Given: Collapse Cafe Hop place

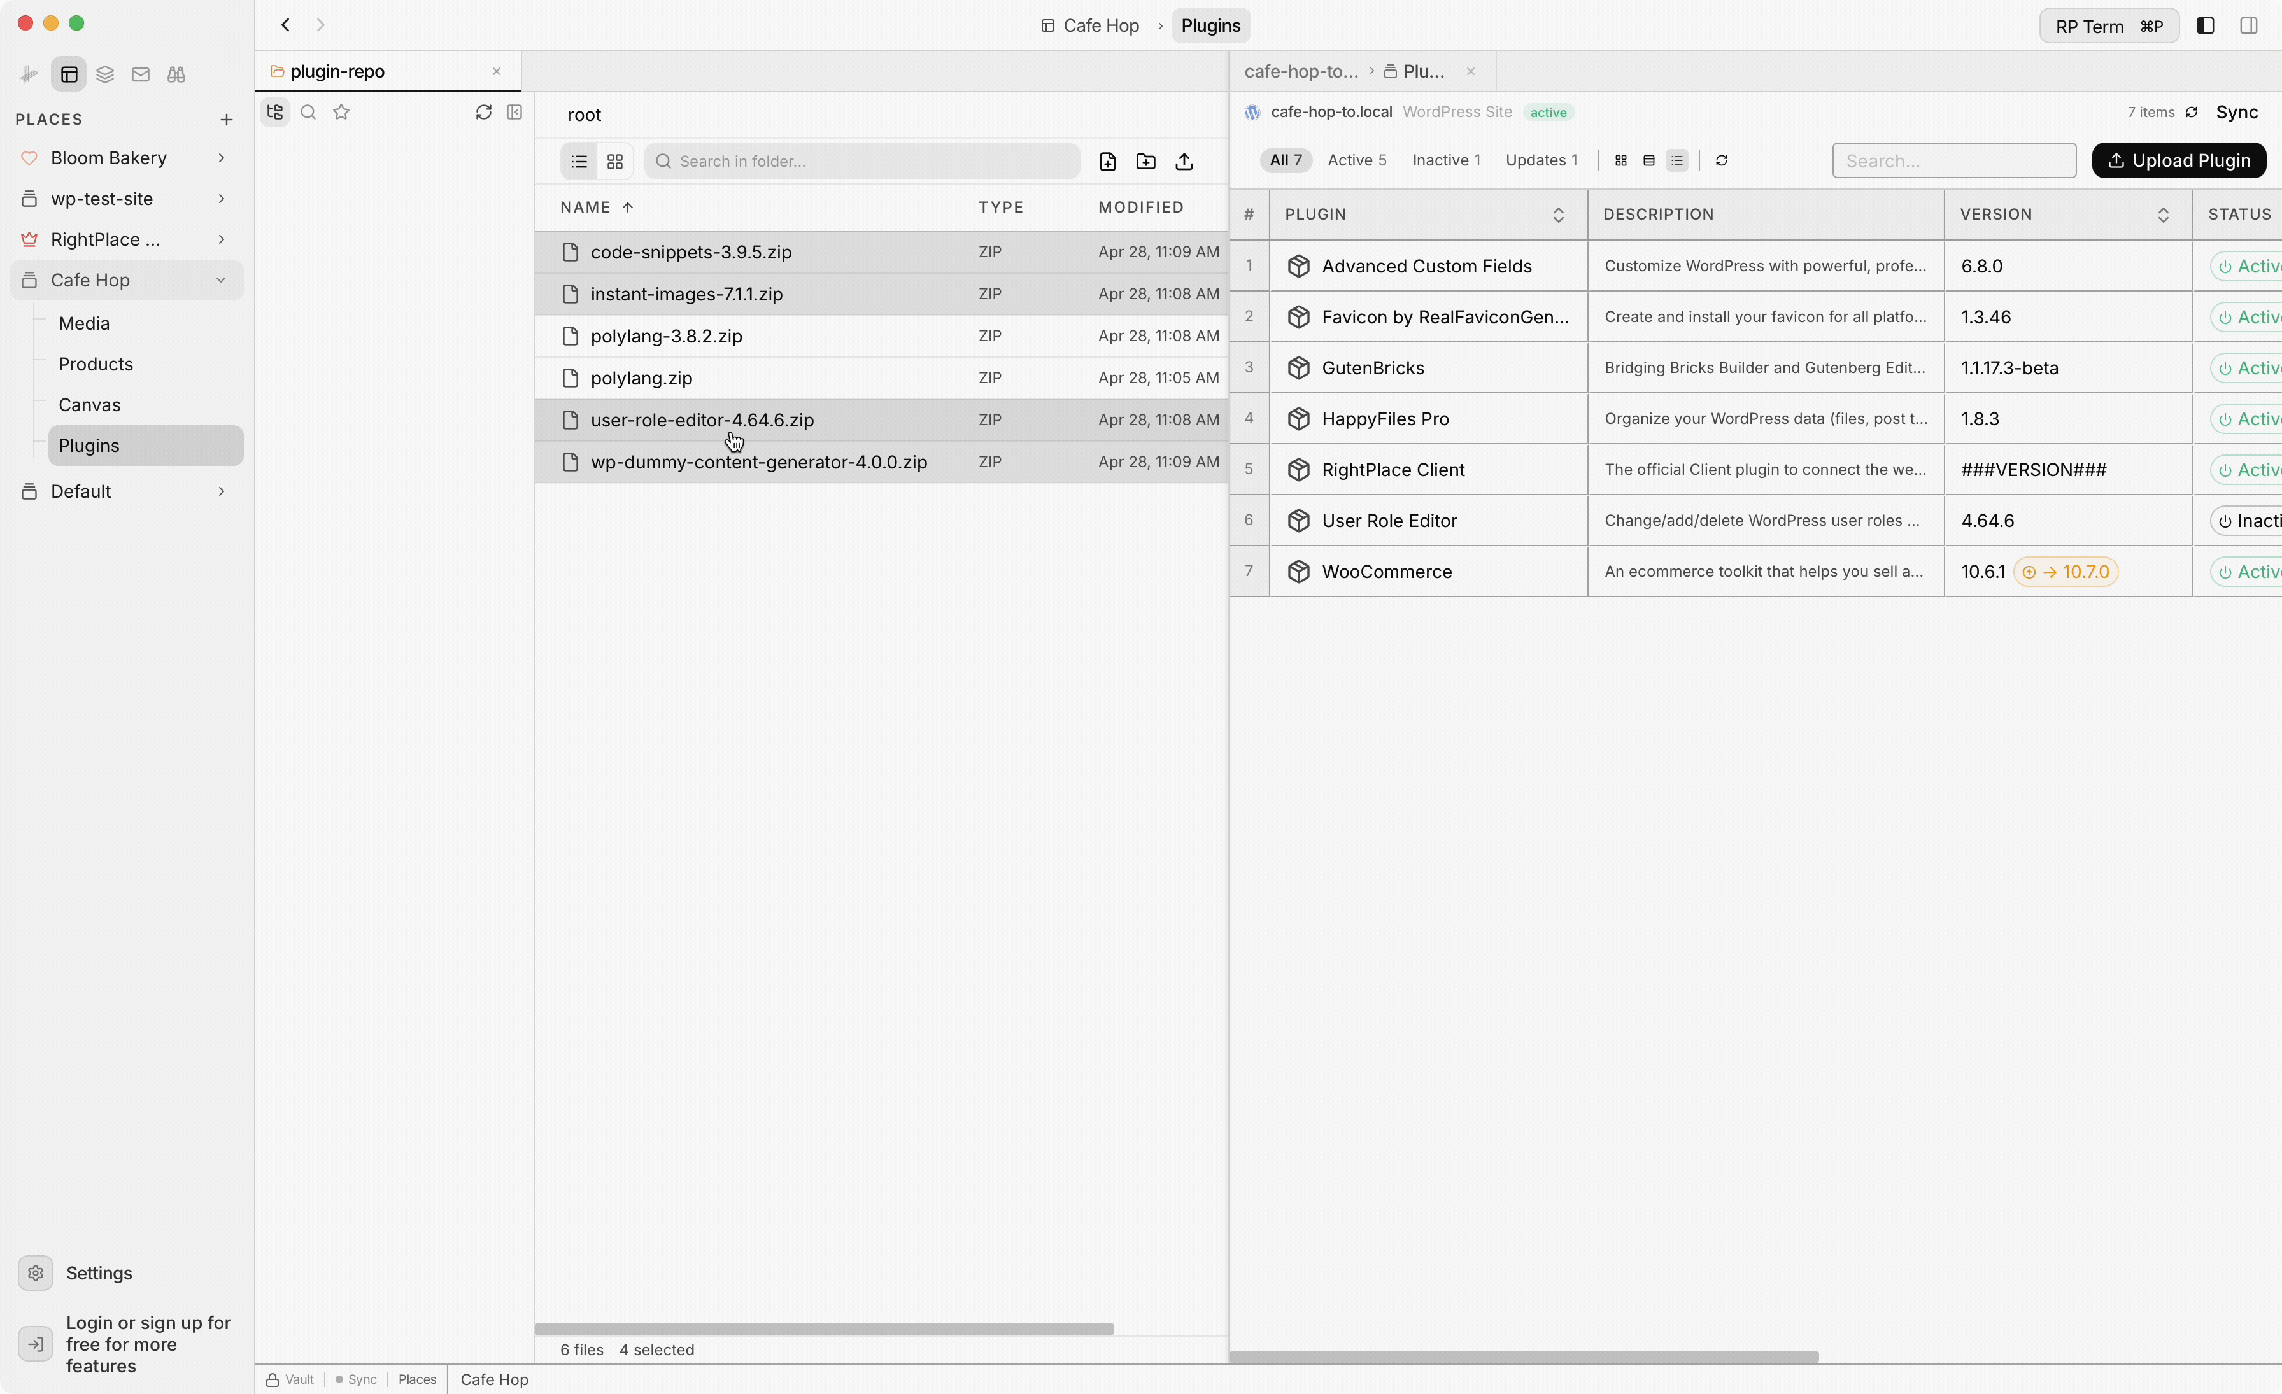Looking at the screenshot, I should click(222, 281).
